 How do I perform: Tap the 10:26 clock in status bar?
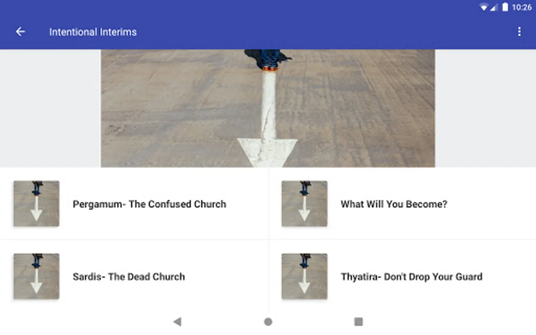(x=522, y=7)
